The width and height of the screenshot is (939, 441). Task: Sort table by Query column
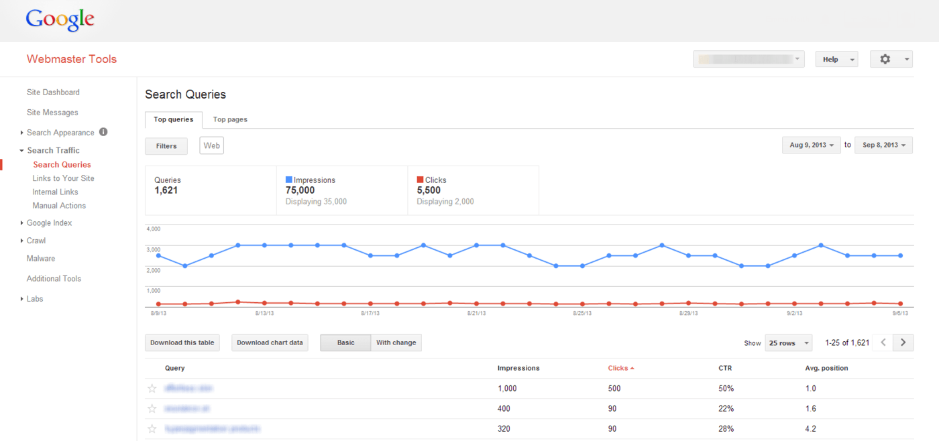(x=174, y=368)
